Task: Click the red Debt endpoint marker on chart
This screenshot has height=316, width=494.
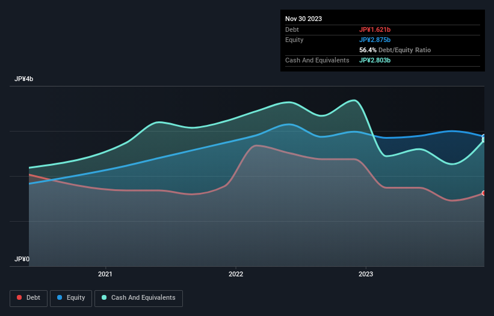Action: pyautogui.click(x=484, y=193)
